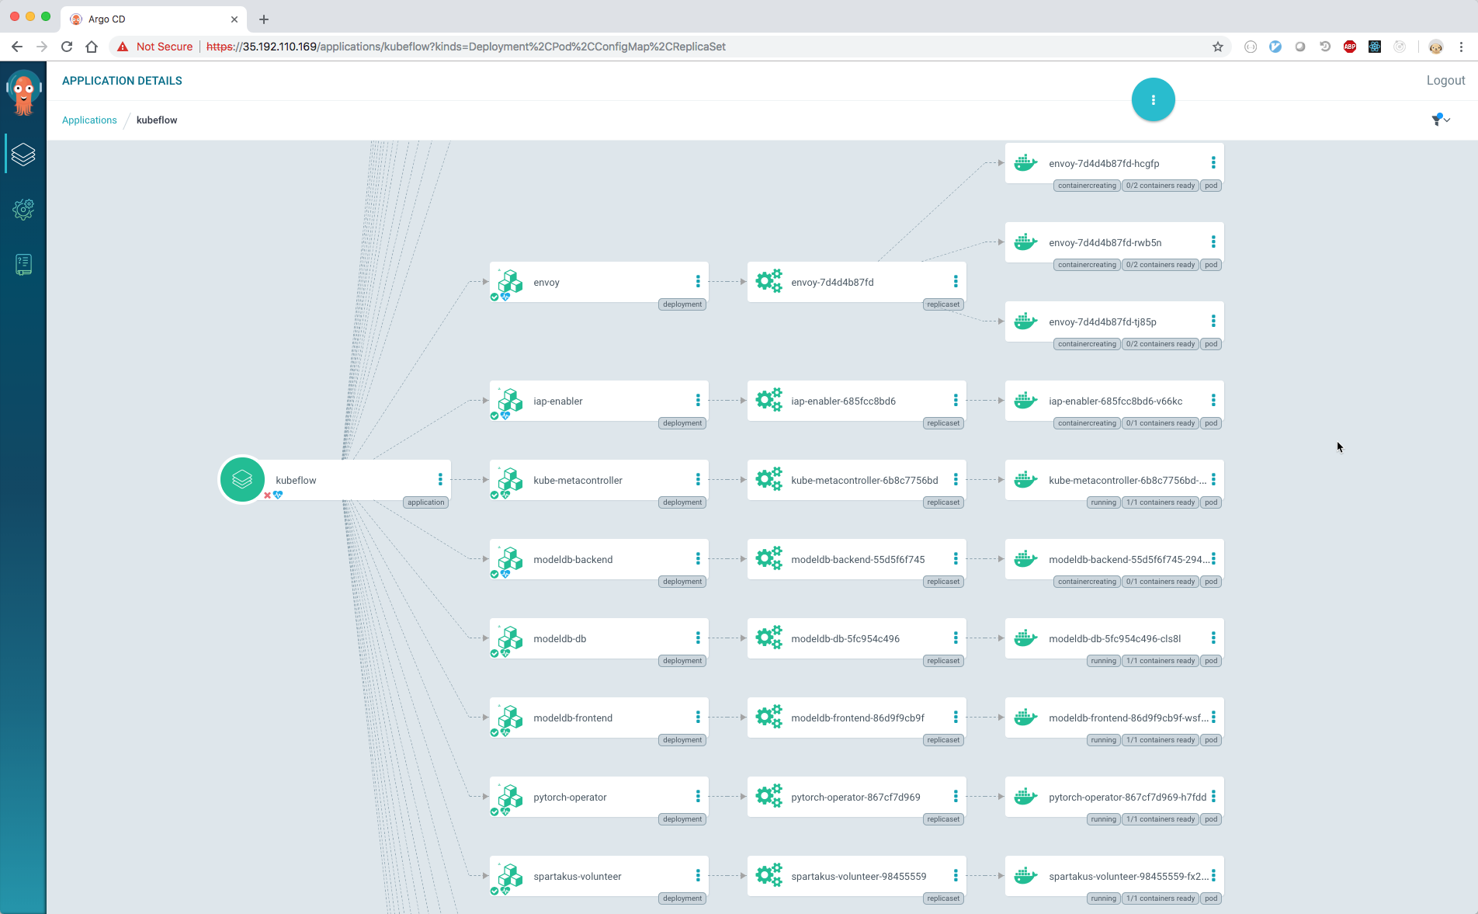Click the Argo CD octopus logo
The width and height of the screenshot is (1478, 914).
pyautogui.click(x=23, y=92)
